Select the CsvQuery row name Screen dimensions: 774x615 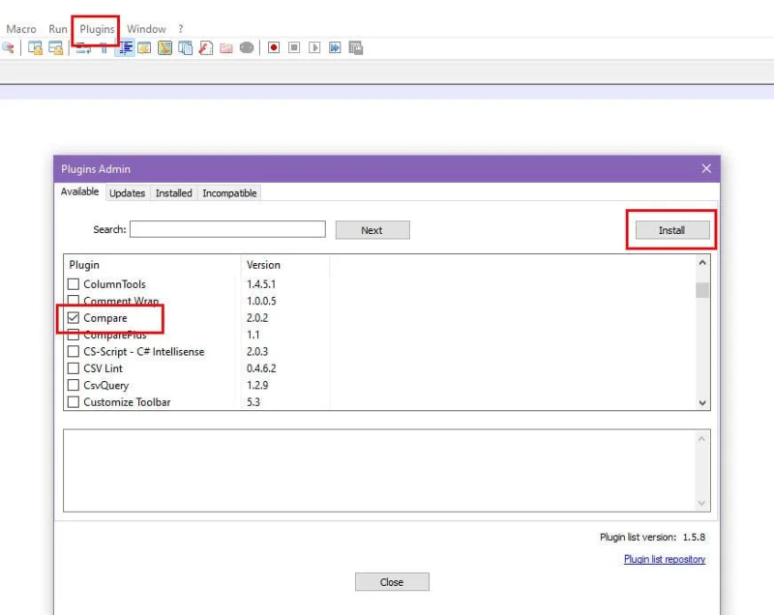click(x=106, y=385)
